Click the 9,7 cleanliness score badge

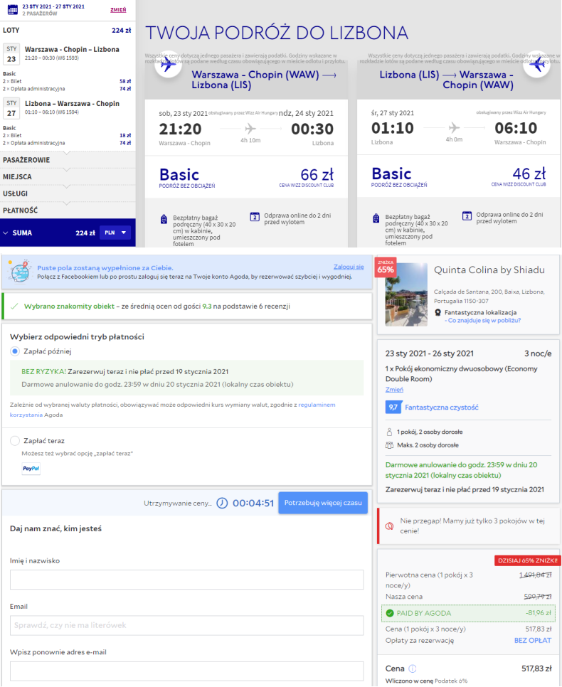pyautogui.click(x=393, y=408)
